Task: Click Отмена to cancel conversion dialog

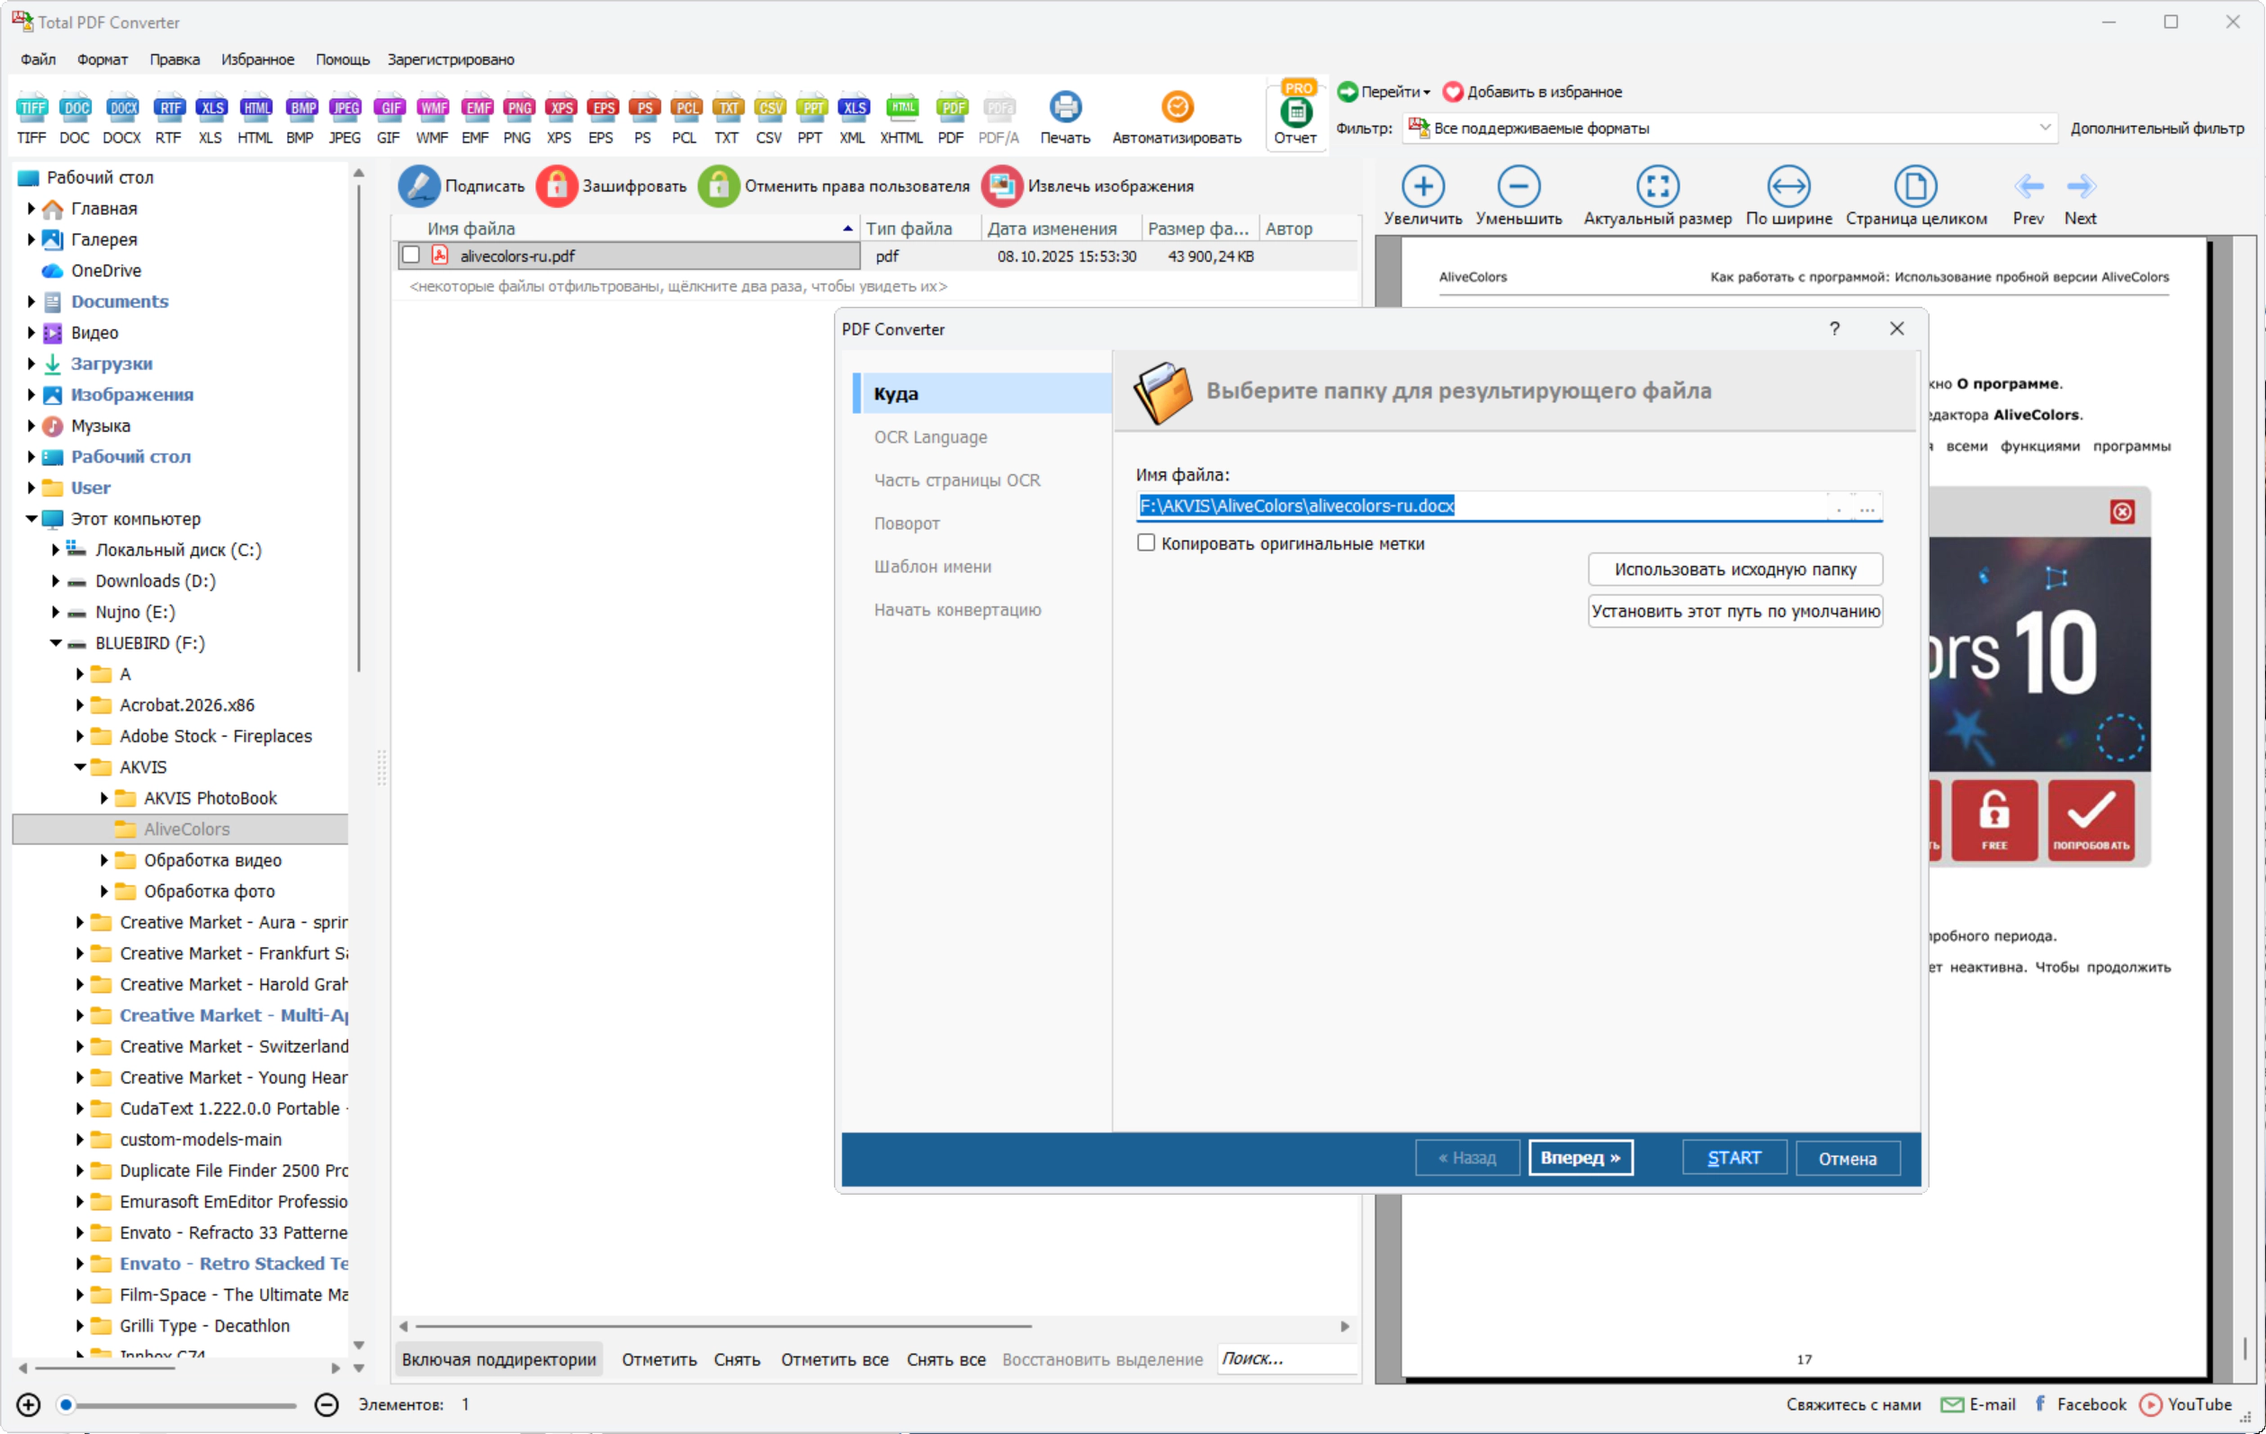Action: [x=1847, y=1157]
